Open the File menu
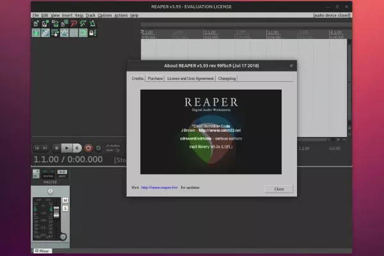 coord(35,15)
